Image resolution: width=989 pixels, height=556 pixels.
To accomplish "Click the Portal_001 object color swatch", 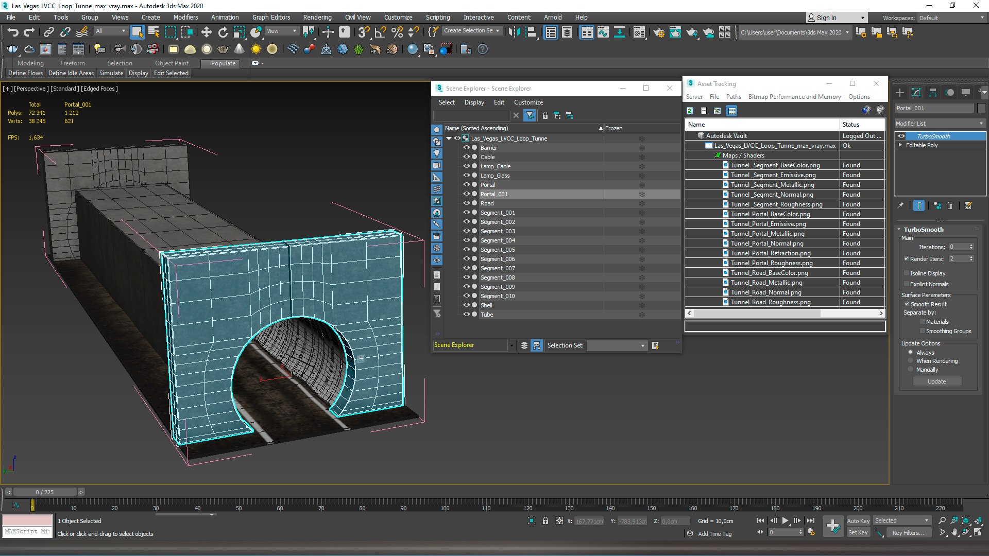I will (981, 108).
